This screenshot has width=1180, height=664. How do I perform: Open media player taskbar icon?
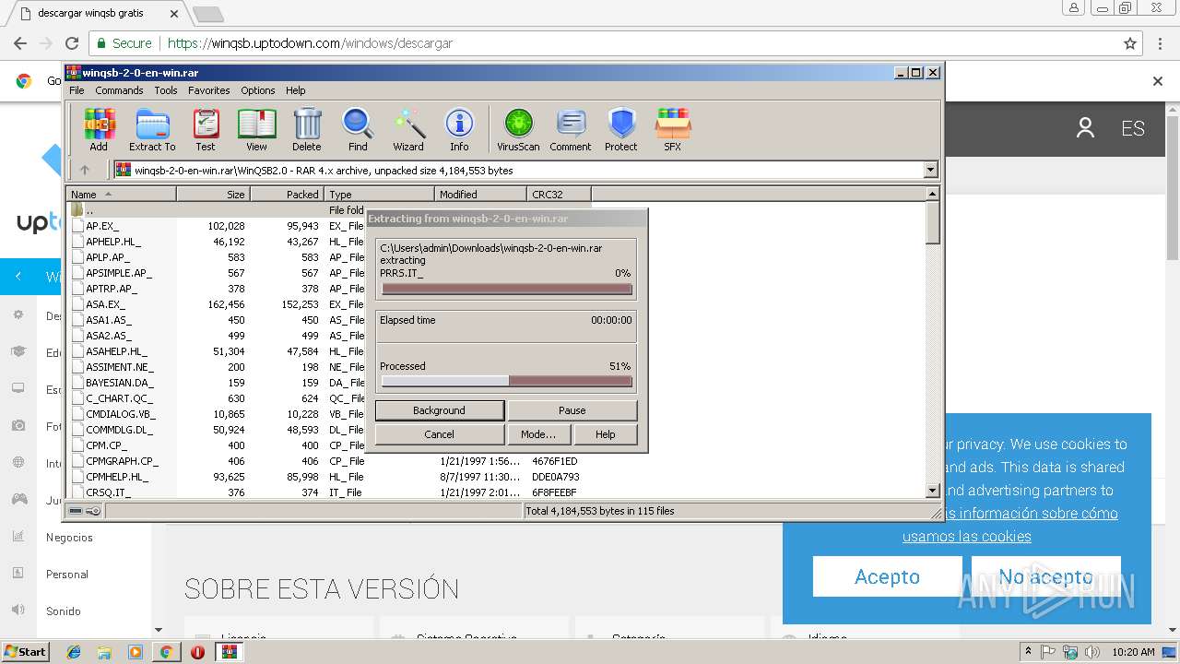pos(136,652)
